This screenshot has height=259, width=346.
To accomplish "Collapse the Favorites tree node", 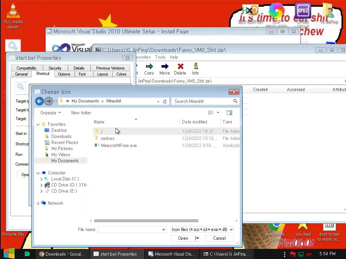I will (38, 124).
